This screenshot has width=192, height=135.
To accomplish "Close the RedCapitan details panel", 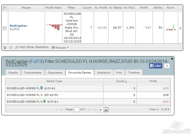I will point(172,59).
